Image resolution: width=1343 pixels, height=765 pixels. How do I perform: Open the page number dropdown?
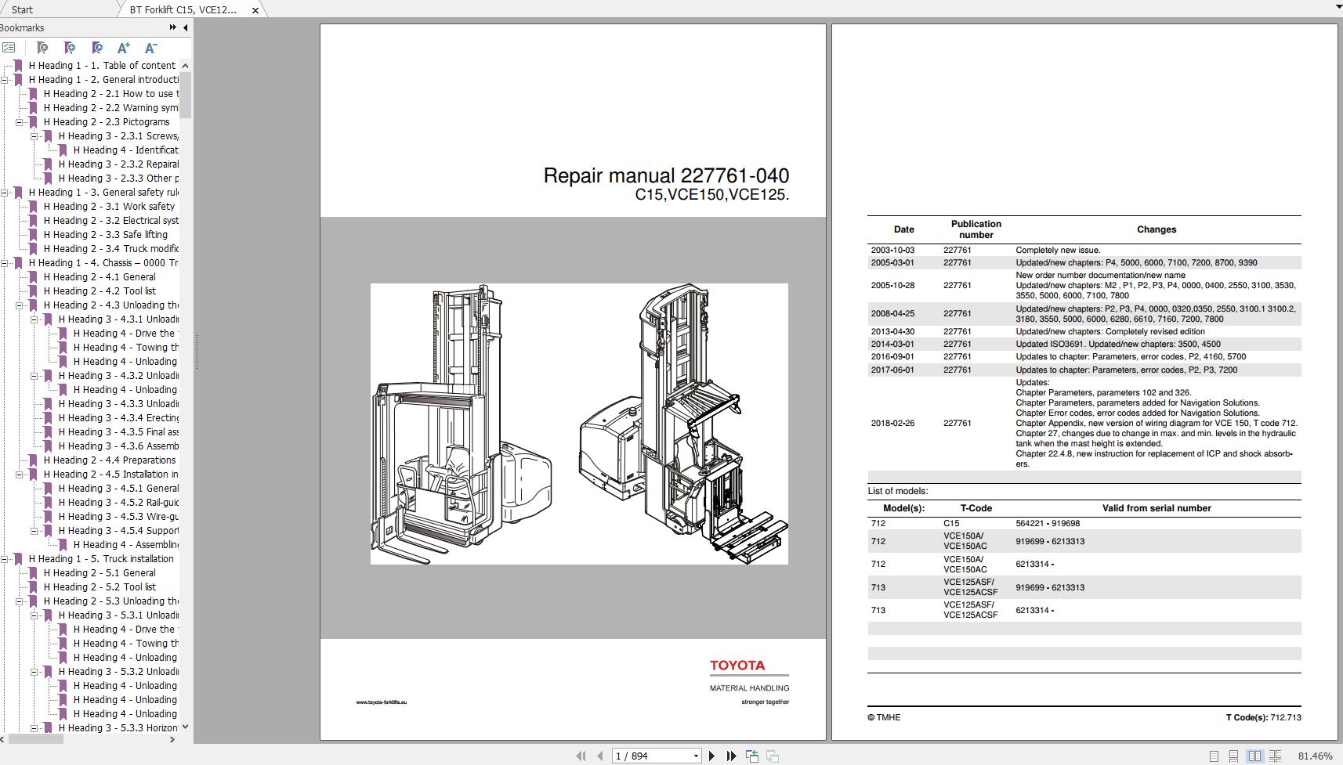(696, 756)
